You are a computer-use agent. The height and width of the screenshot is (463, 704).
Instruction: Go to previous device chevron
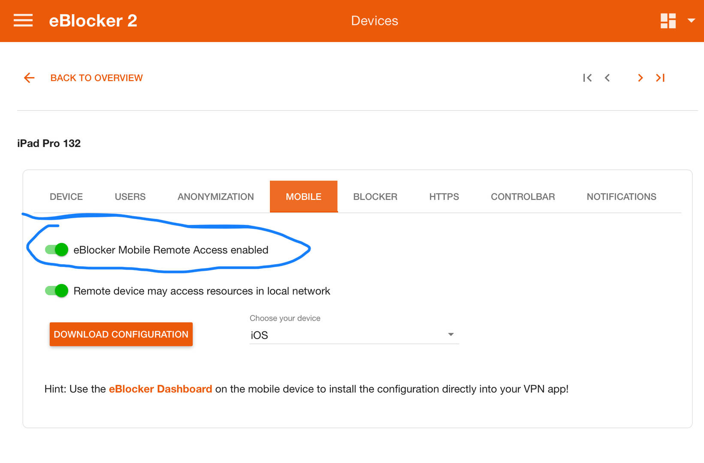click(x=607, y=78)
